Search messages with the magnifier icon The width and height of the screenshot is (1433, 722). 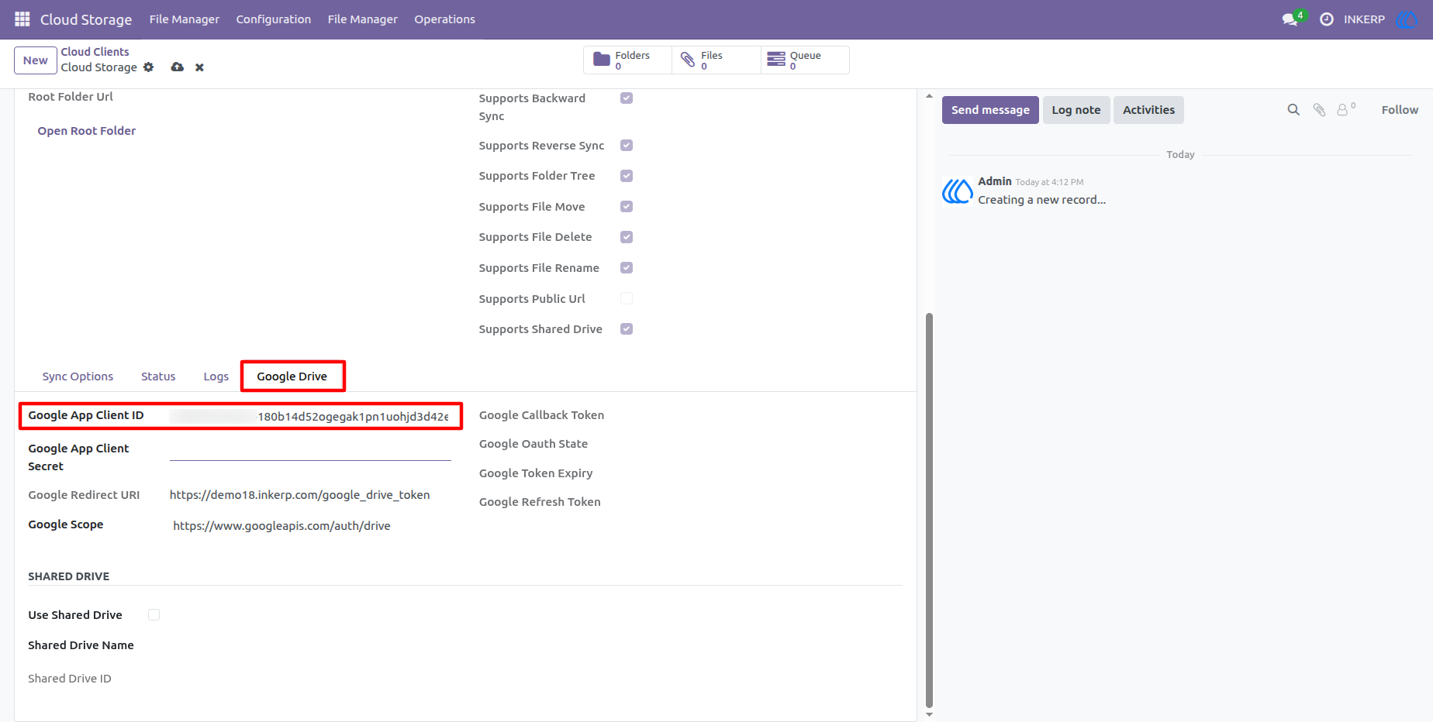click(1293, 110)
